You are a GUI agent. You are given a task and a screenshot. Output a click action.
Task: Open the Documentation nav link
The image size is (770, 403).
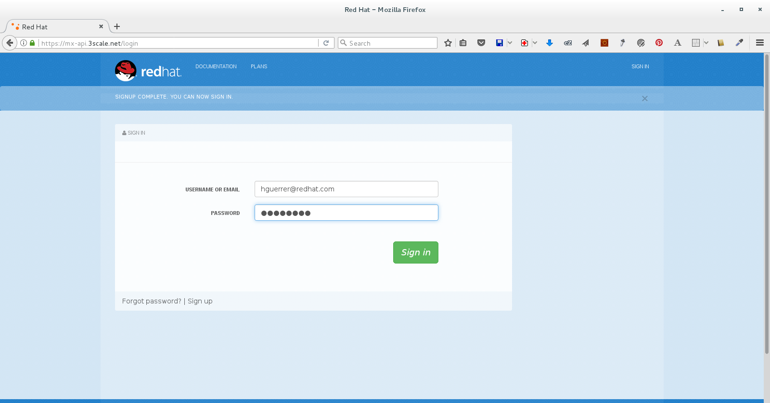(x=216, y=66)
